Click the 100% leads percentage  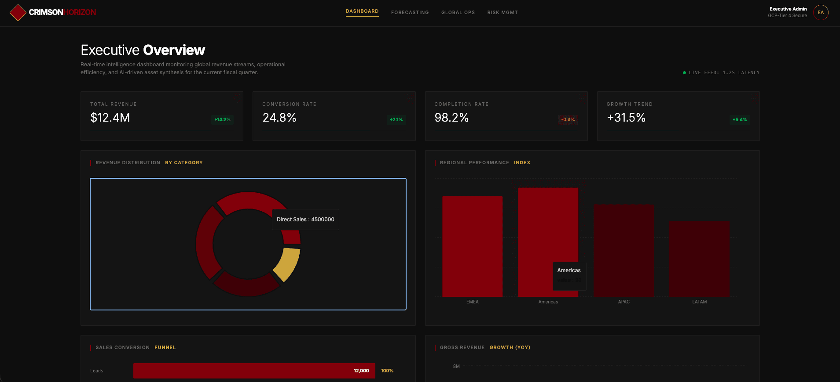[x=387, y=371]
